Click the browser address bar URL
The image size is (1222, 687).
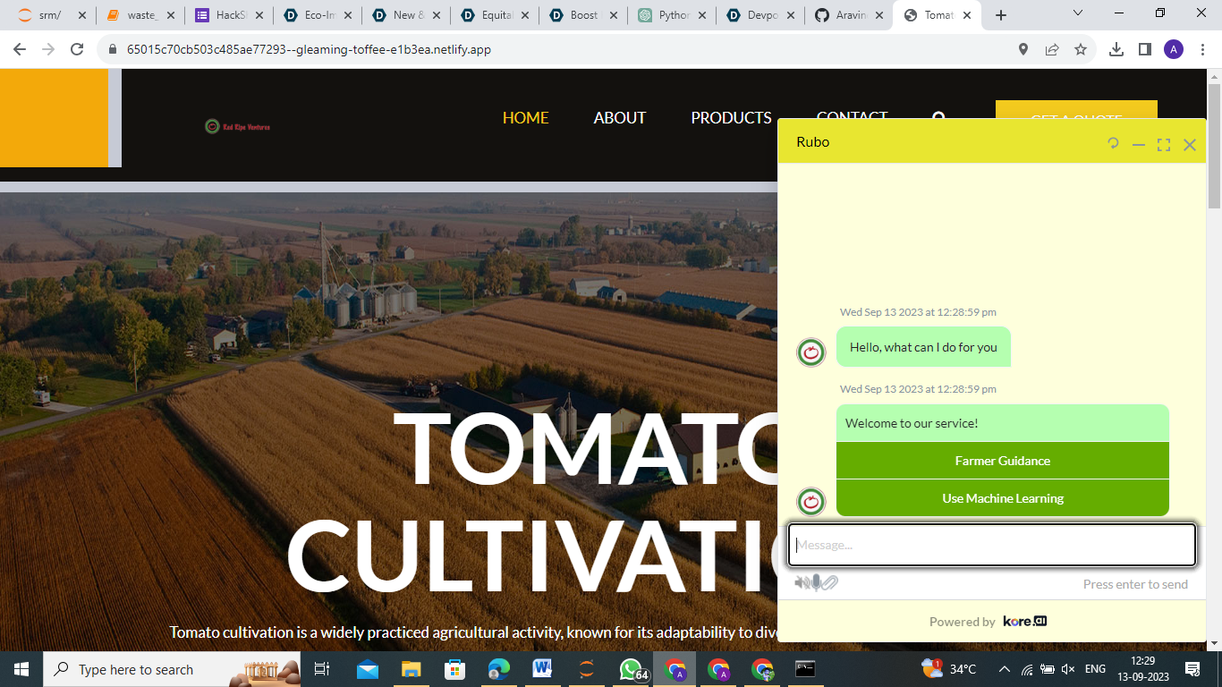coord(309,50)
